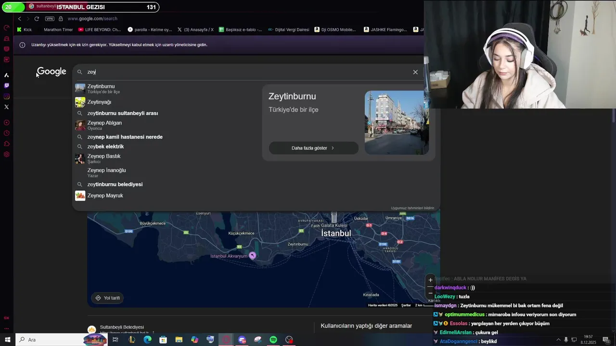
Task: Open File Explorer from taskbar
Action: coord(179,340)
